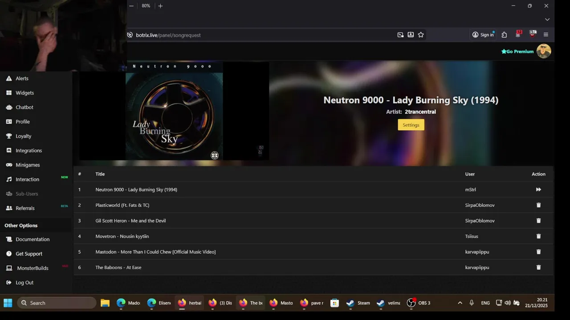Image resolution: width=570 pixels, height=320 pixels.
Task: Switch to the Firefox '(3) Dis' taskbar window
Action: 220,303
